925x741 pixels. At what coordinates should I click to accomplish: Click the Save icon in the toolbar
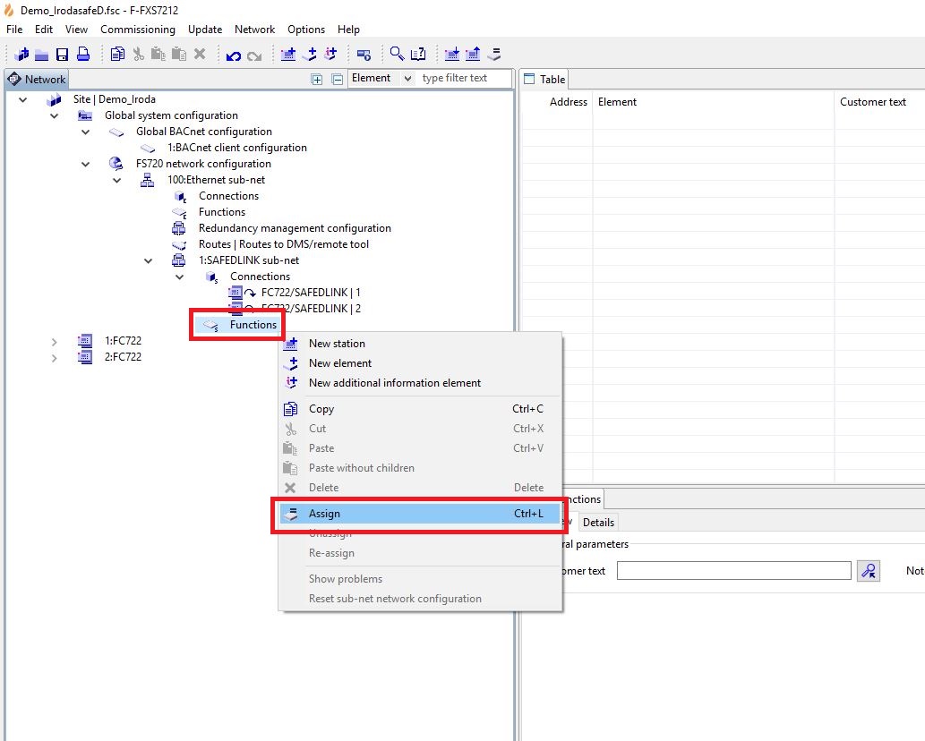click(x=63, y=55)
